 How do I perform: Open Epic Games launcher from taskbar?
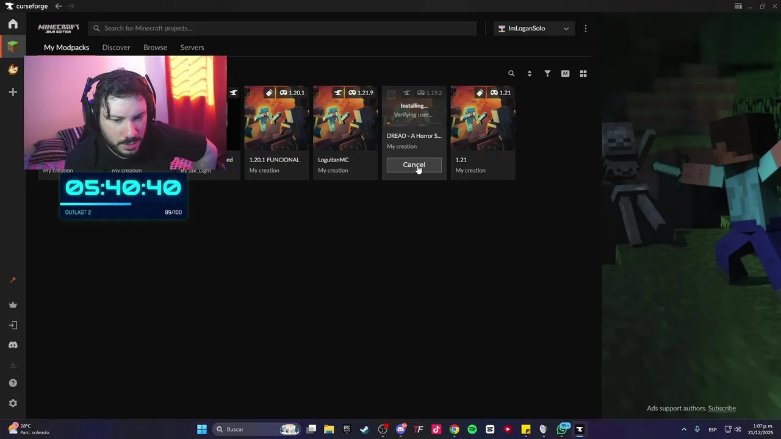click(347, 429)
